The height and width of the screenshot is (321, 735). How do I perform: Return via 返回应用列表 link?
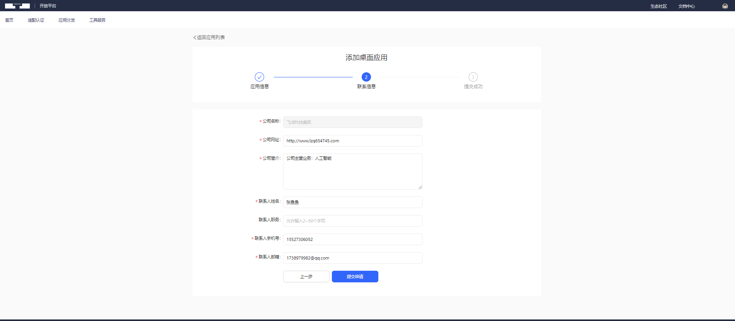[x=209, y=38]
